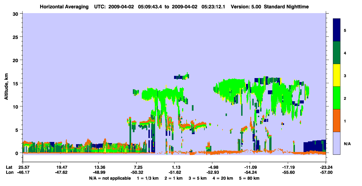Click the longitude value -54.24

(x=250, y=173)
